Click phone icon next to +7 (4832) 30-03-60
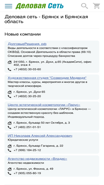Viewport: 104px width, 185px height. [9, 70]
